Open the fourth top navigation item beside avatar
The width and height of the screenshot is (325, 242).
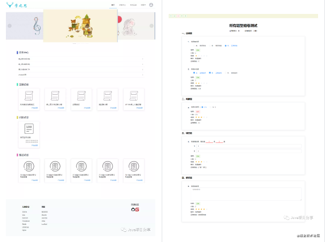tap(143, 5)
